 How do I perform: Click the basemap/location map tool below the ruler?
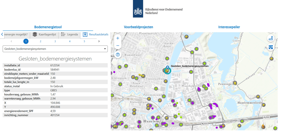pos(271,47)
